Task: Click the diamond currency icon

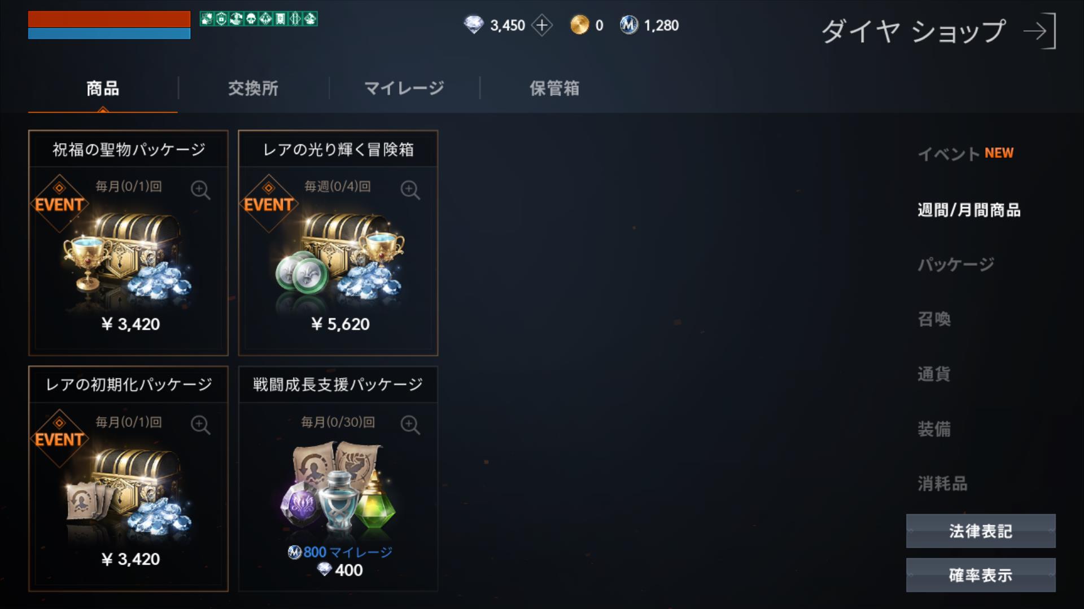Action: point(474,25)
